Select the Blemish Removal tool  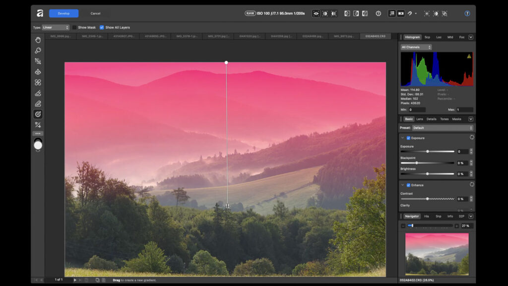click(37, 82)
